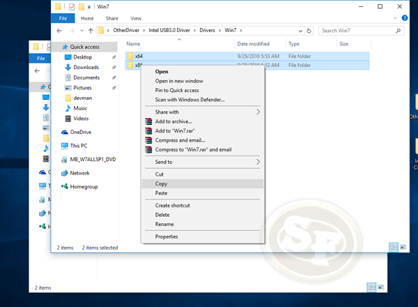Open recent locations dropdown arrow

point(82,31)
